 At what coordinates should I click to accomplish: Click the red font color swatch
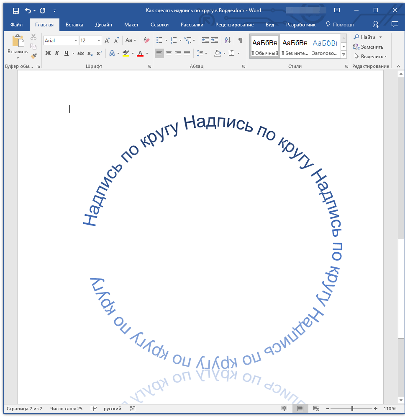(140, 53)
